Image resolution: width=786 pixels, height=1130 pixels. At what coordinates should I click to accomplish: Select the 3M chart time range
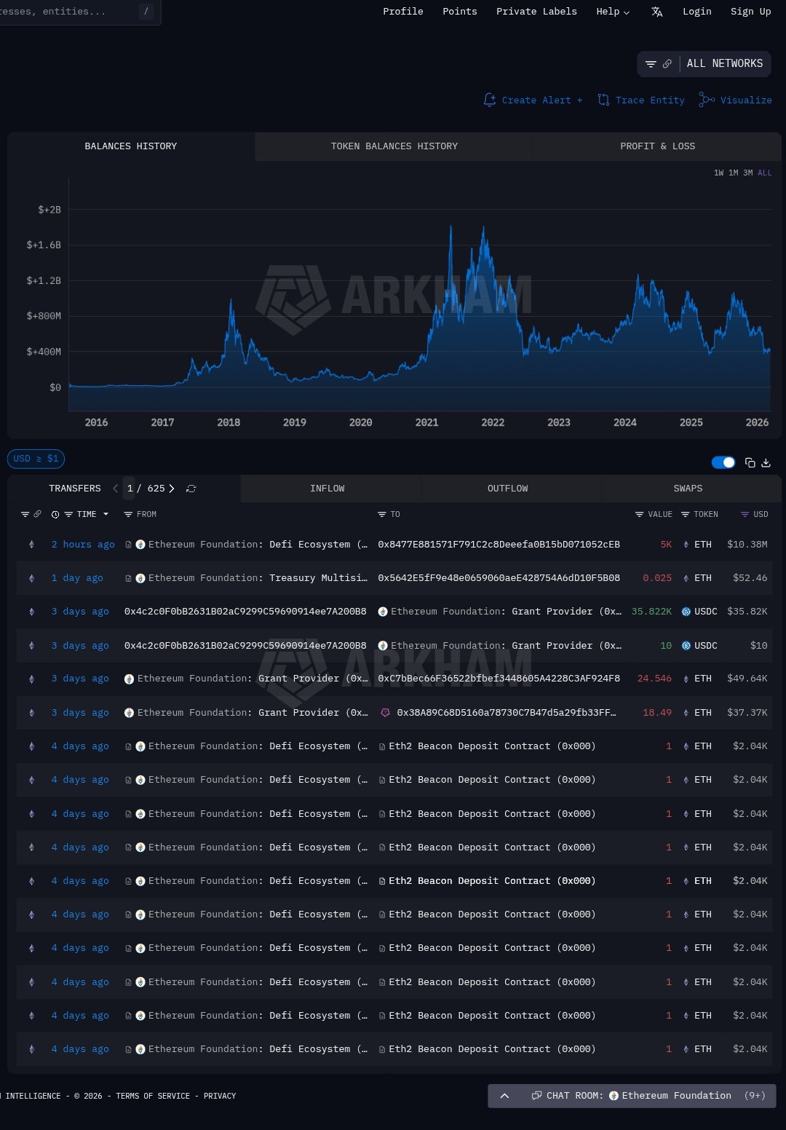point(747,173)
